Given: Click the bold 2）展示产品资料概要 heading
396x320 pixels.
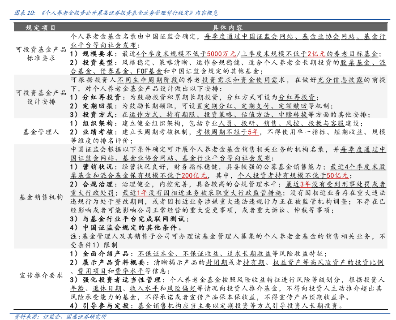Looking at the screenshot, I should pos(108,262).
